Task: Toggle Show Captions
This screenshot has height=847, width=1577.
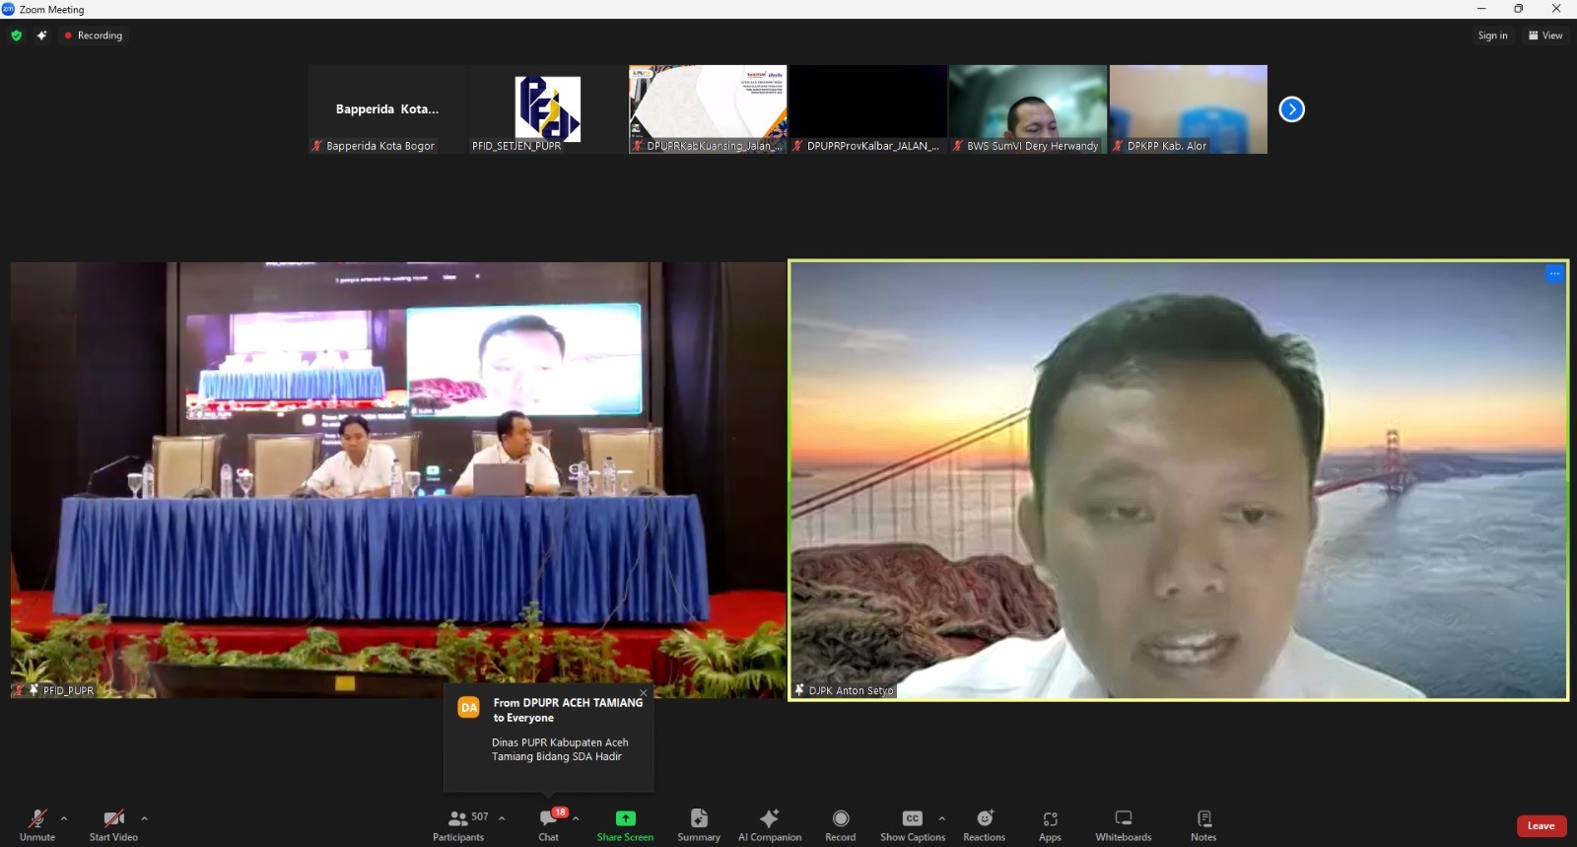Action: point(912,824)
